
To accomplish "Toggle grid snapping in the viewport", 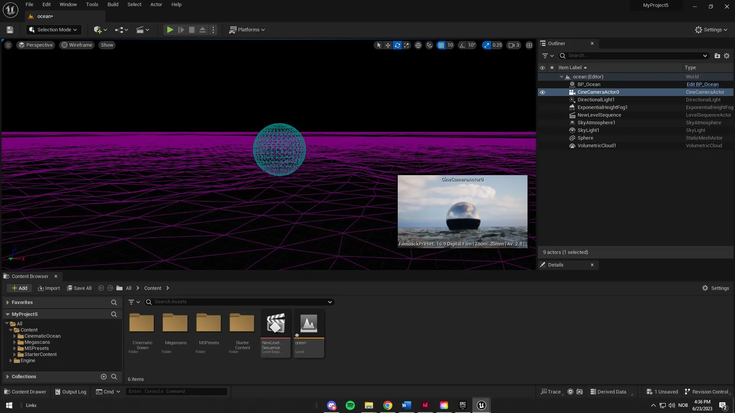I will [x=441, y=45].
